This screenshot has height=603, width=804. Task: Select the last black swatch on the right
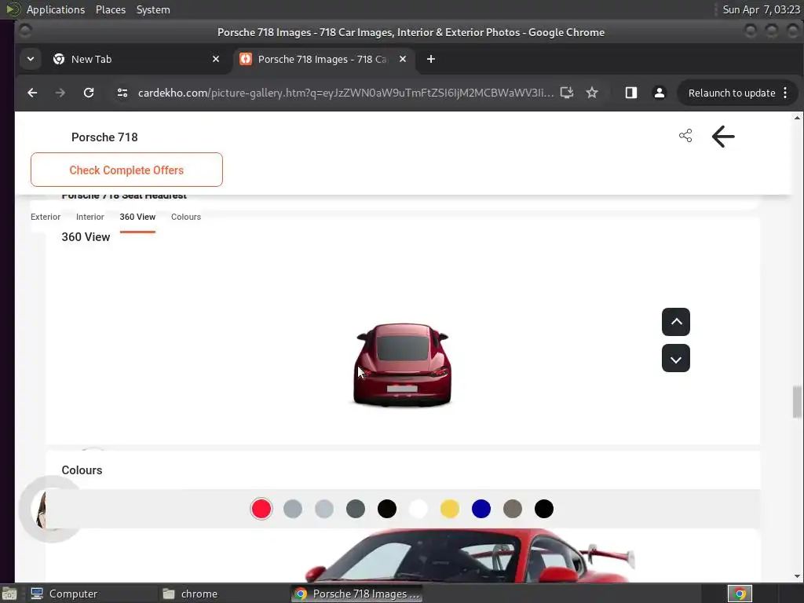pyautogui.click(x=544, y=509)
